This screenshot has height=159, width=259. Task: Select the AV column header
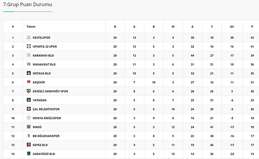point(232,27)
